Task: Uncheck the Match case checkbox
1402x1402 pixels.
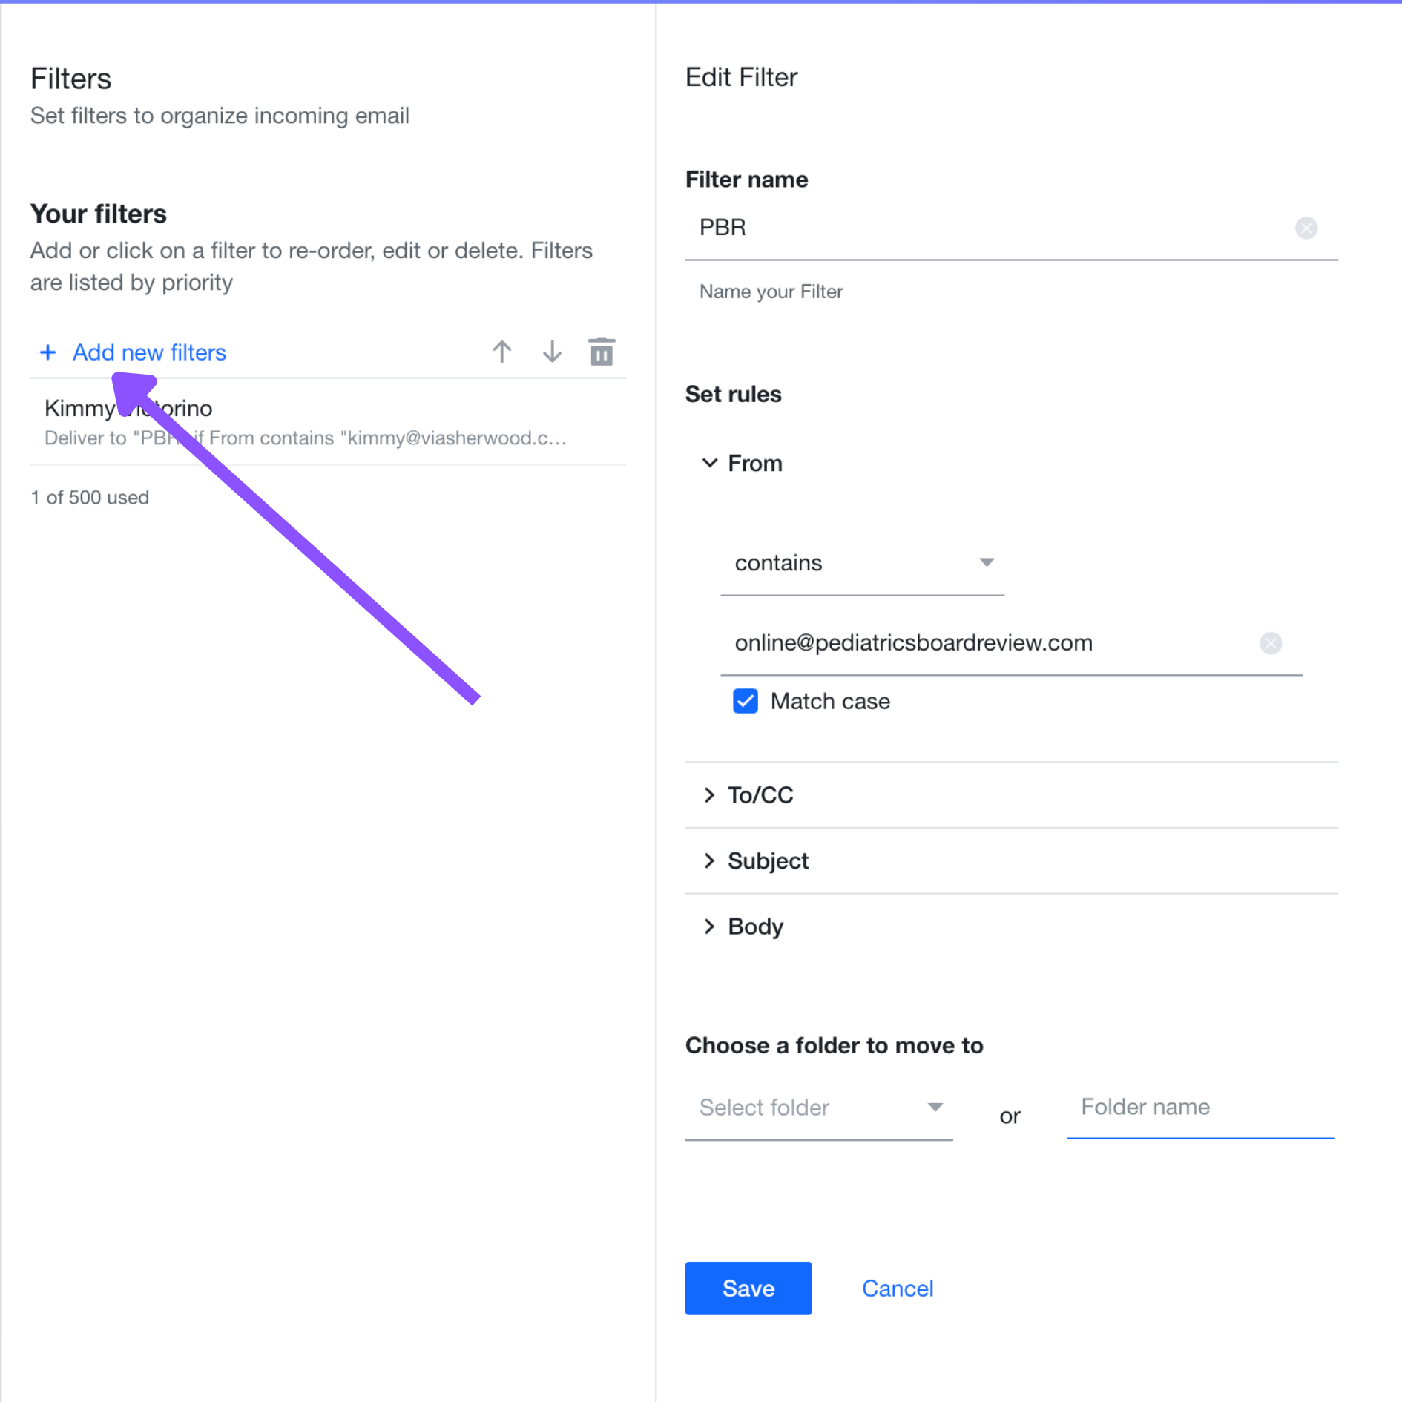Action: (x=745, y=701)
